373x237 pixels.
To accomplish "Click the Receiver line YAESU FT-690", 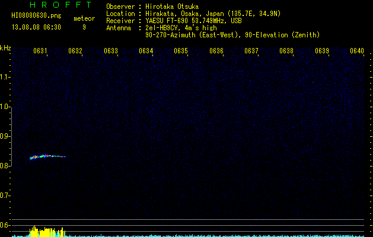I will pos(174,21).
